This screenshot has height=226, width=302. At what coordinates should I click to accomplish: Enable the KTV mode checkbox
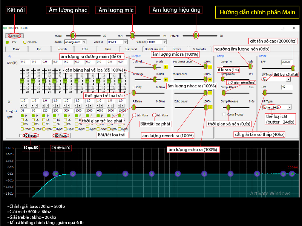(x=7, y=42)
